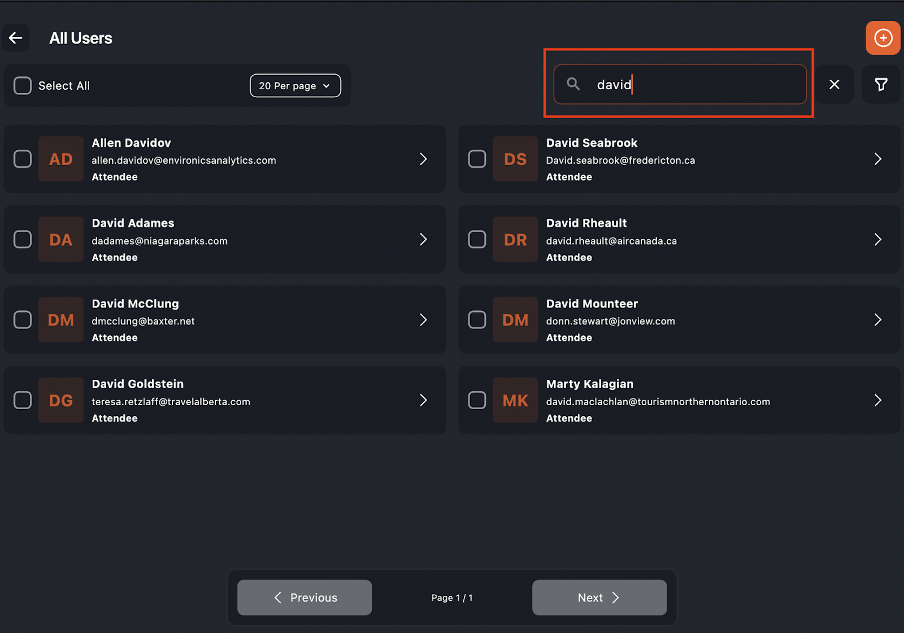Expand David McClung's details chevron

coord(423,320)
